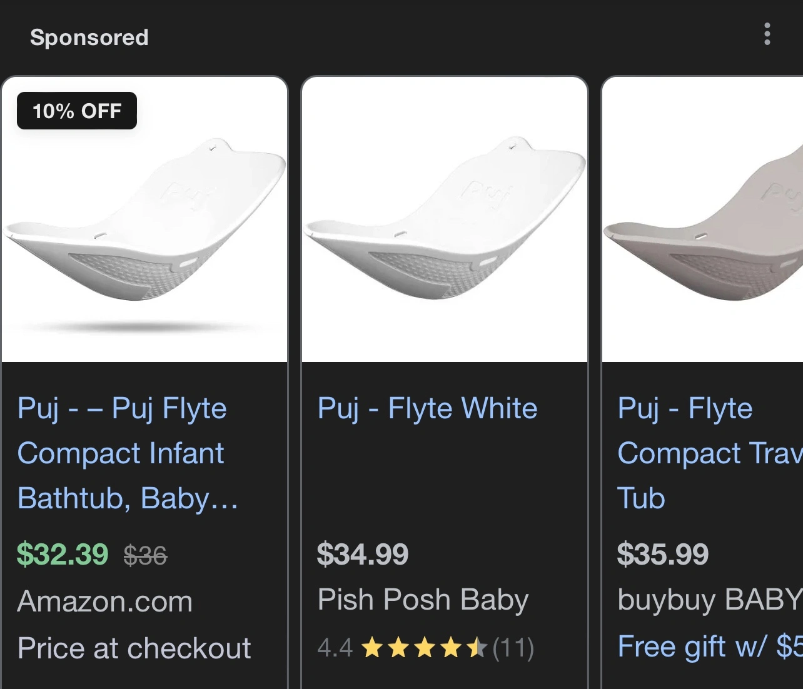Open the (11) reviews count

[x=513, y=648]
